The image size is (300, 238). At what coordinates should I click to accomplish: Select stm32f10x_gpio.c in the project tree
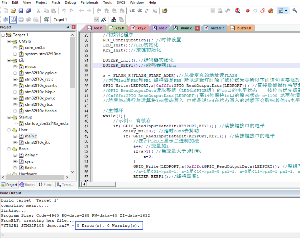click(x=40, y=73)
